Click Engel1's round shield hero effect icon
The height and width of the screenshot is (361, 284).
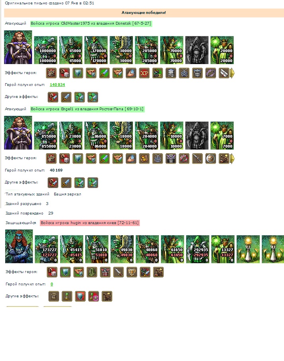[x=211, y=159]
